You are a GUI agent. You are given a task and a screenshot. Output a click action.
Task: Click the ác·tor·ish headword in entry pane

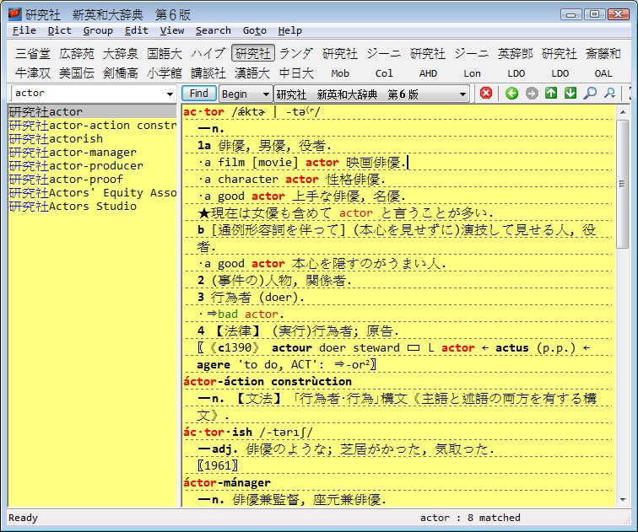click(x=218, y=432)
